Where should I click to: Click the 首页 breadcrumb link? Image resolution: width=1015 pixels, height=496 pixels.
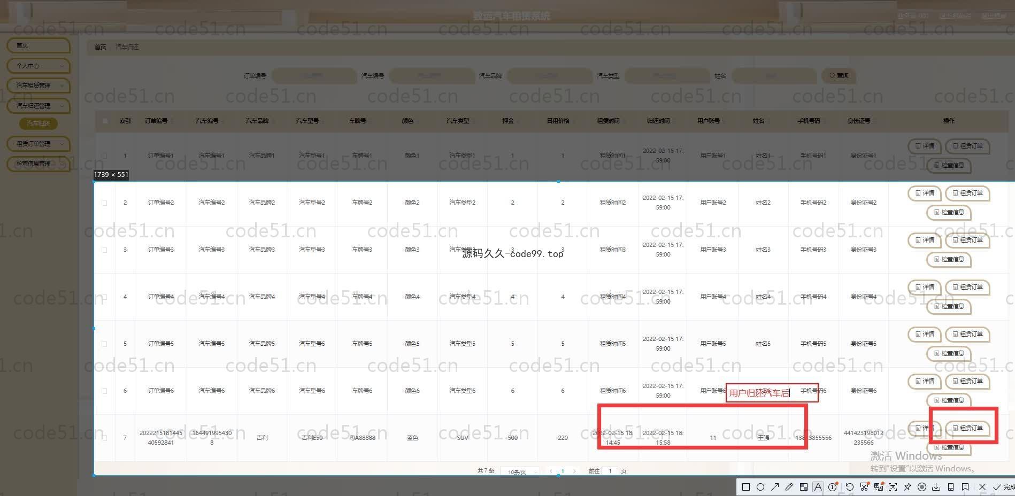100,47
